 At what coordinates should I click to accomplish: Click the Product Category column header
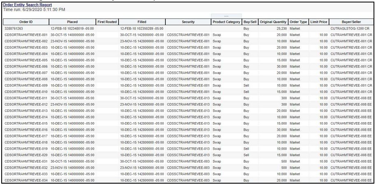[226, 22]
